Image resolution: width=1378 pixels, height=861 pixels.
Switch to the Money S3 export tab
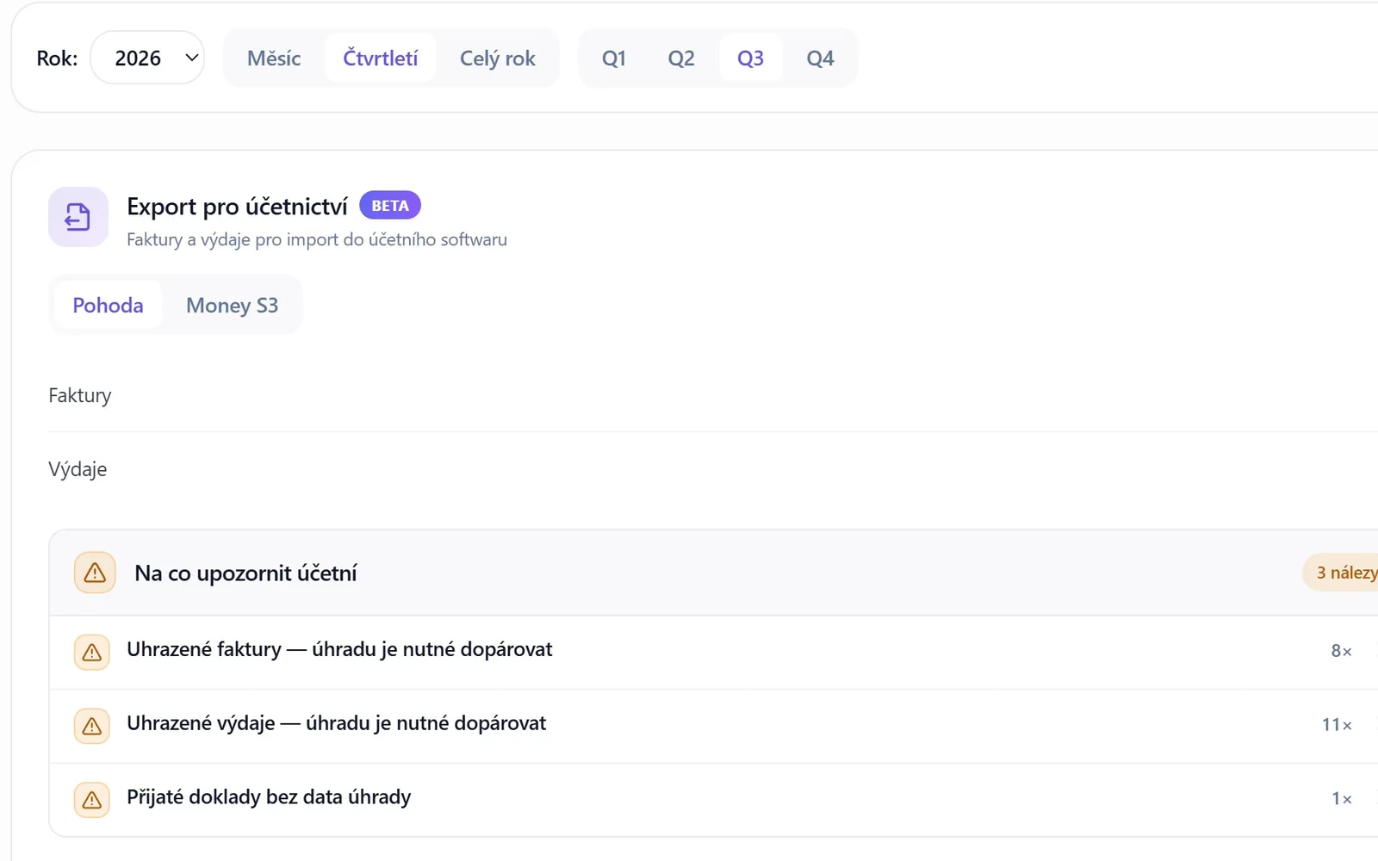(x=233, y=305)
